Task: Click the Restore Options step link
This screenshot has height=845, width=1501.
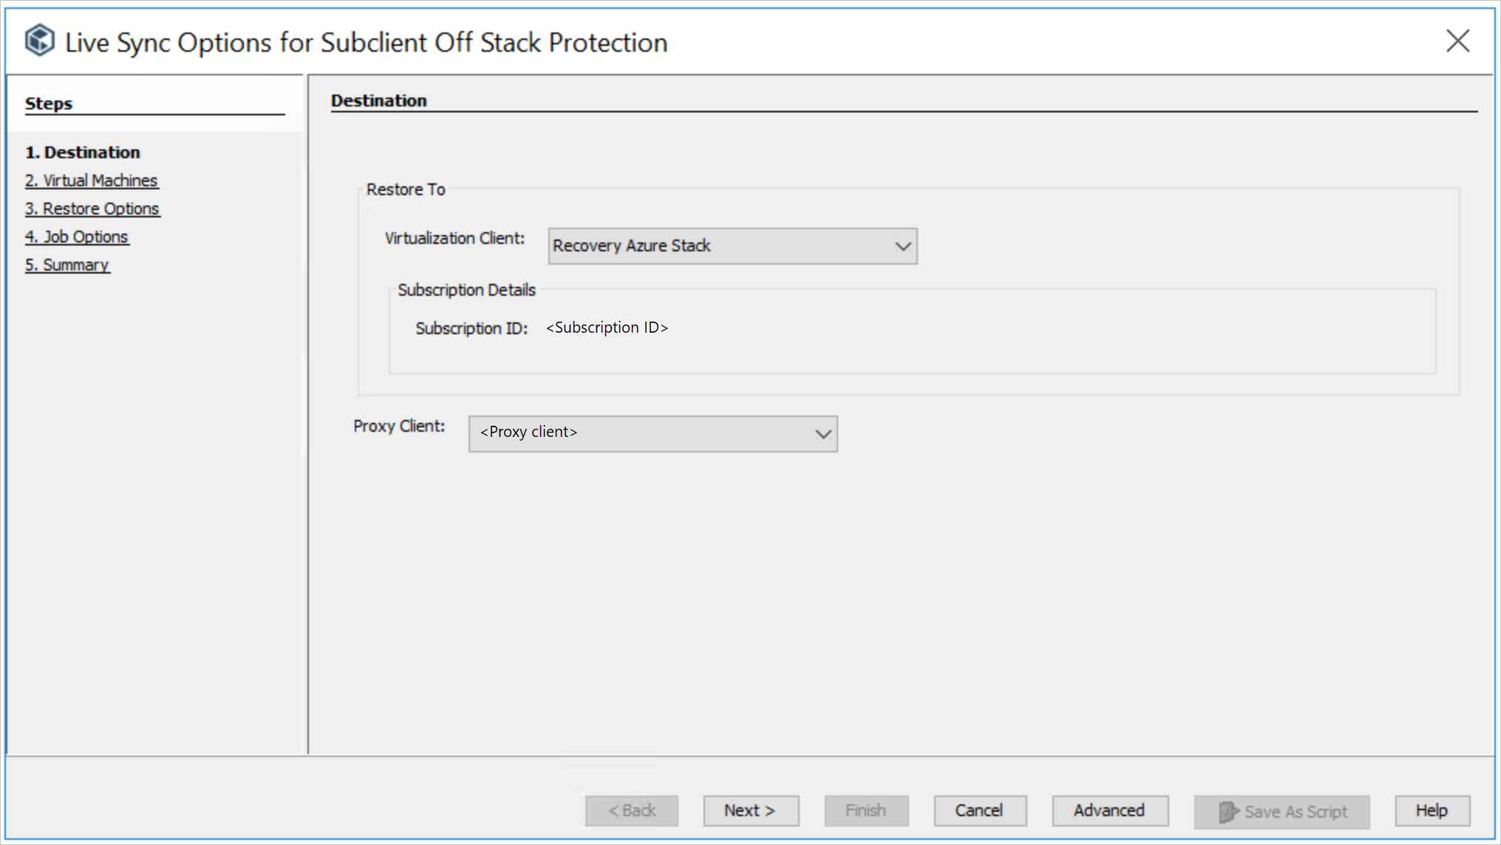Action: [93, 208]
